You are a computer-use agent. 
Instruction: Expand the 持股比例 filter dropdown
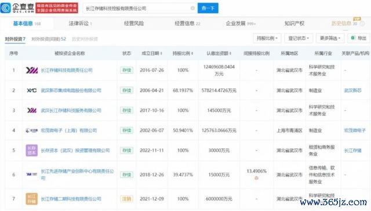click(x=267, y=38)
